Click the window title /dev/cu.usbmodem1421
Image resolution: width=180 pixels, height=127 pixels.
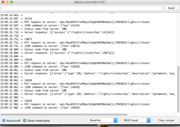[90, 2]
